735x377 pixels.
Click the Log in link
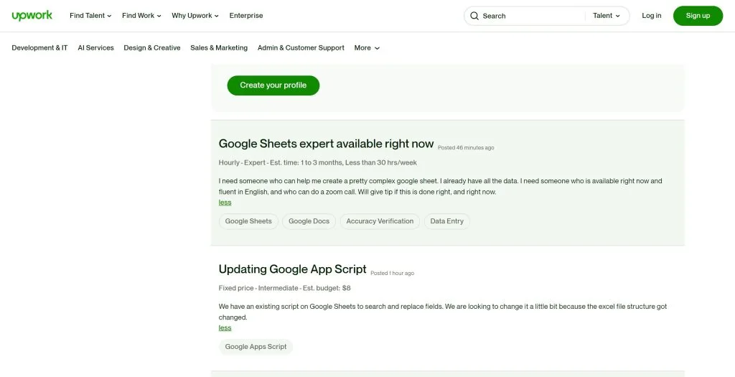tap(652, 16)
